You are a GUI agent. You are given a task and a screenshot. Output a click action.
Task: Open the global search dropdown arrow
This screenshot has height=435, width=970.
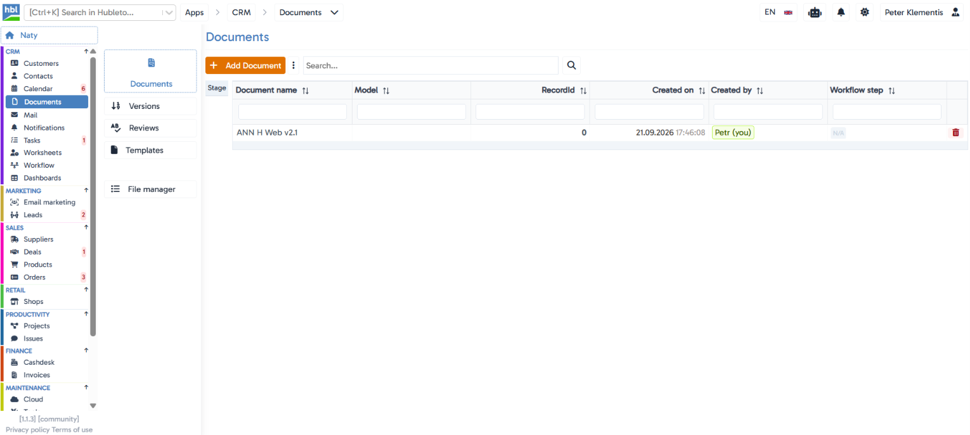pyautogui.click(x=167, y=13)
